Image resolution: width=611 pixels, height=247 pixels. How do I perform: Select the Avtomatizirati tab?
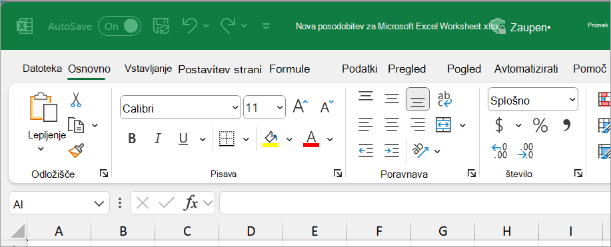526,69
